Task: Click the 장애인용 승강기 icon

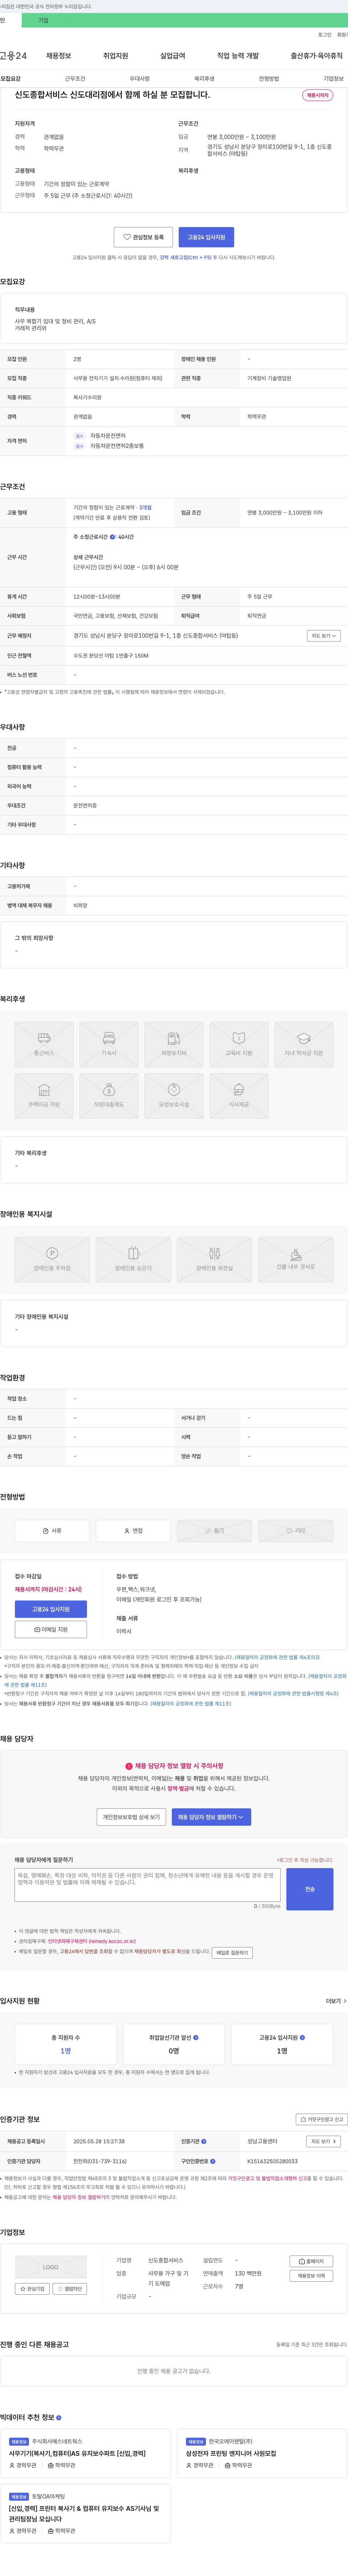Action: point(133,1260)
